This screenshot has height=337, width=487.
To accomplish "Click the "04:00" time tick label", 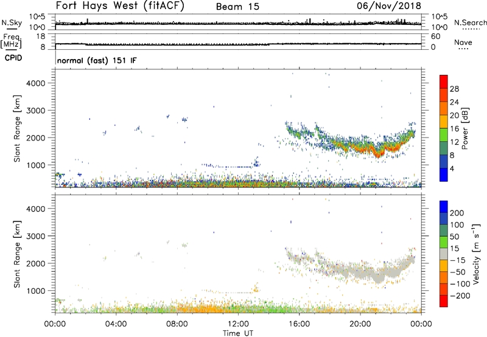I will [116, 324].
